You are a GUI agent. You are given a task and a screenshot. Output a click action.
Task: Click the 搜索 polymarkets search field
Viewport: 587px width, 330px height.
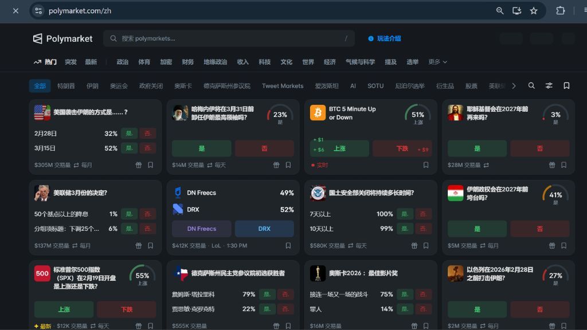coord(229,38)
